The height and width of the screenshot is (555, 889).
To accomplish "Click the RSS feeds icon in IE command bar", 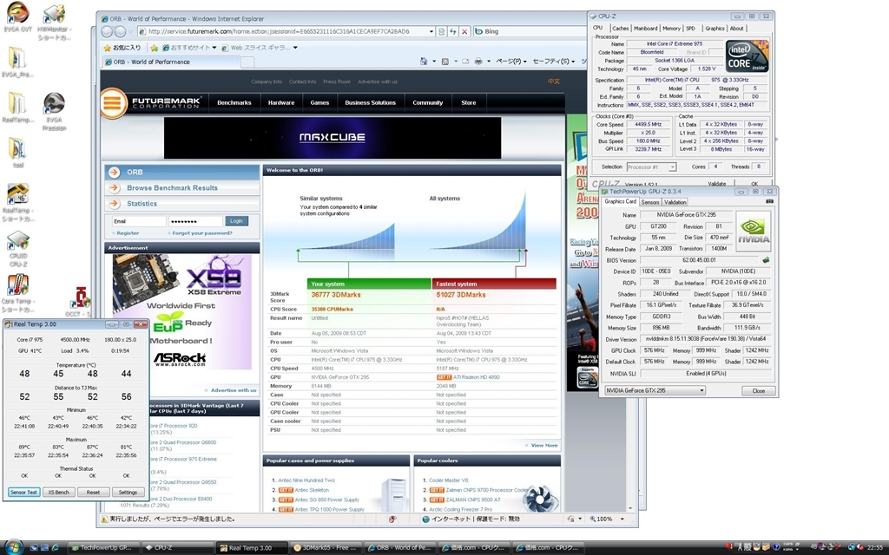I will [x=445, y=62].
